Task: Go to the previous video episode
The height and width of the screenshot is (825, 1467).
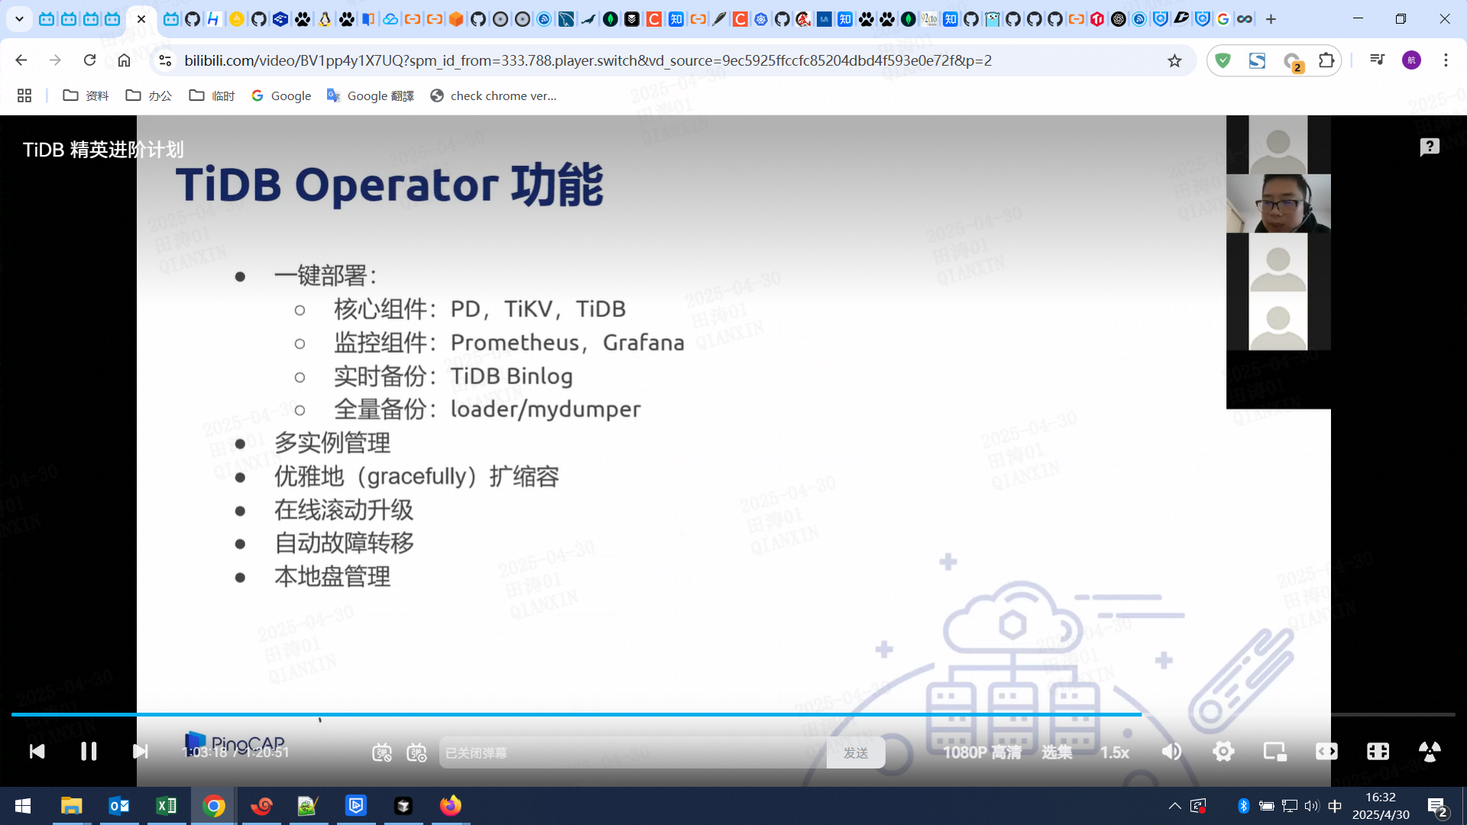Action: coord(37,752)
